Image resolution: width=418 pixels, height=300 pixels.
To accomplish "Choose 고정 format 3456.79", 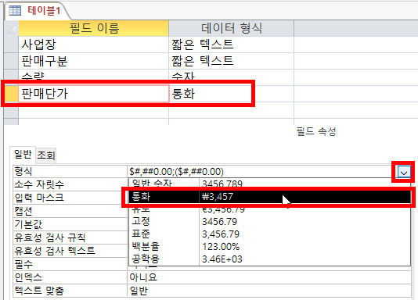I will pos(270,222).
